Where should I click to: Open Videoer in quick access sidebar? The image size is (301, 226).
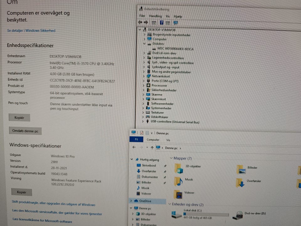pos(146,194)
